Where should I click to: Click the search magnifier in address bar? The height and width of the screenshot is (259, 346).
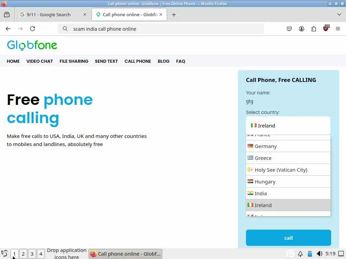click(x=65, y=29)
